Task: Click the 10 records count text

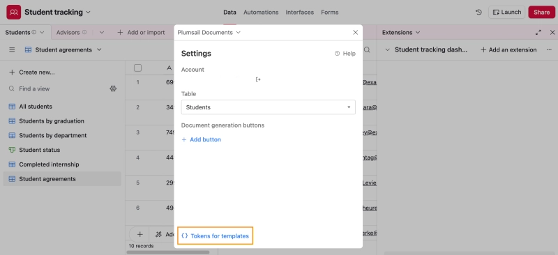Action: 142,246
